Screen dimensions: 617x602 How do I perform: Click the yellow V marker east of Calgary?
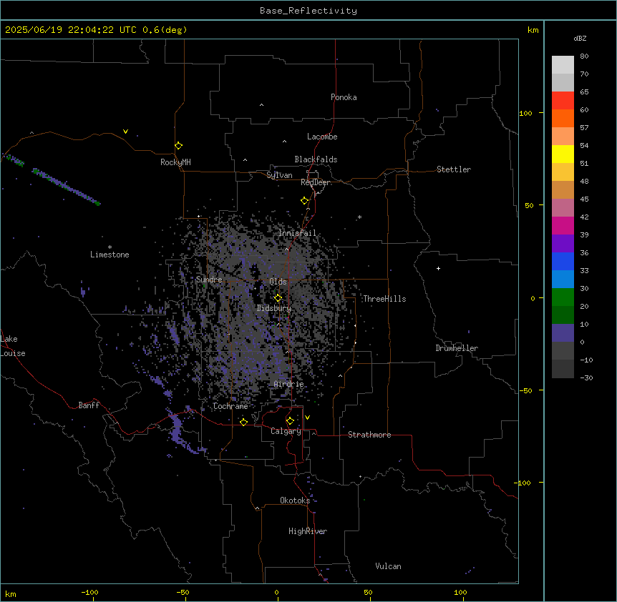(307, 418)
